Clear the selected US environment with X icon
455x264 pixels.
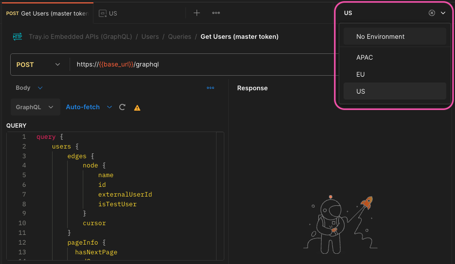[x=432, y=13]
